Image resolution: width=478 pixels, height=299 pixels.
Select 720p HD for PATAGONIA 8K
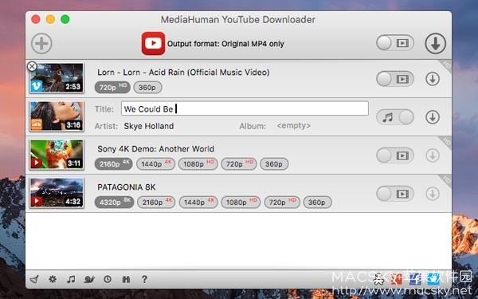click(x=282, y=203)
